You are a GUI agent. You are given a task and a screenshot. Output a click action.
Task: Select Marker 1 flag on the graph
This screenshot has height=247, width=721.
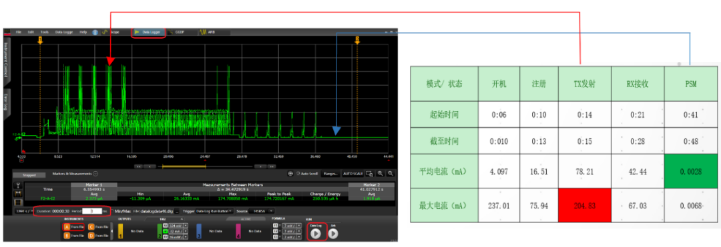click(x=40, y=41)
